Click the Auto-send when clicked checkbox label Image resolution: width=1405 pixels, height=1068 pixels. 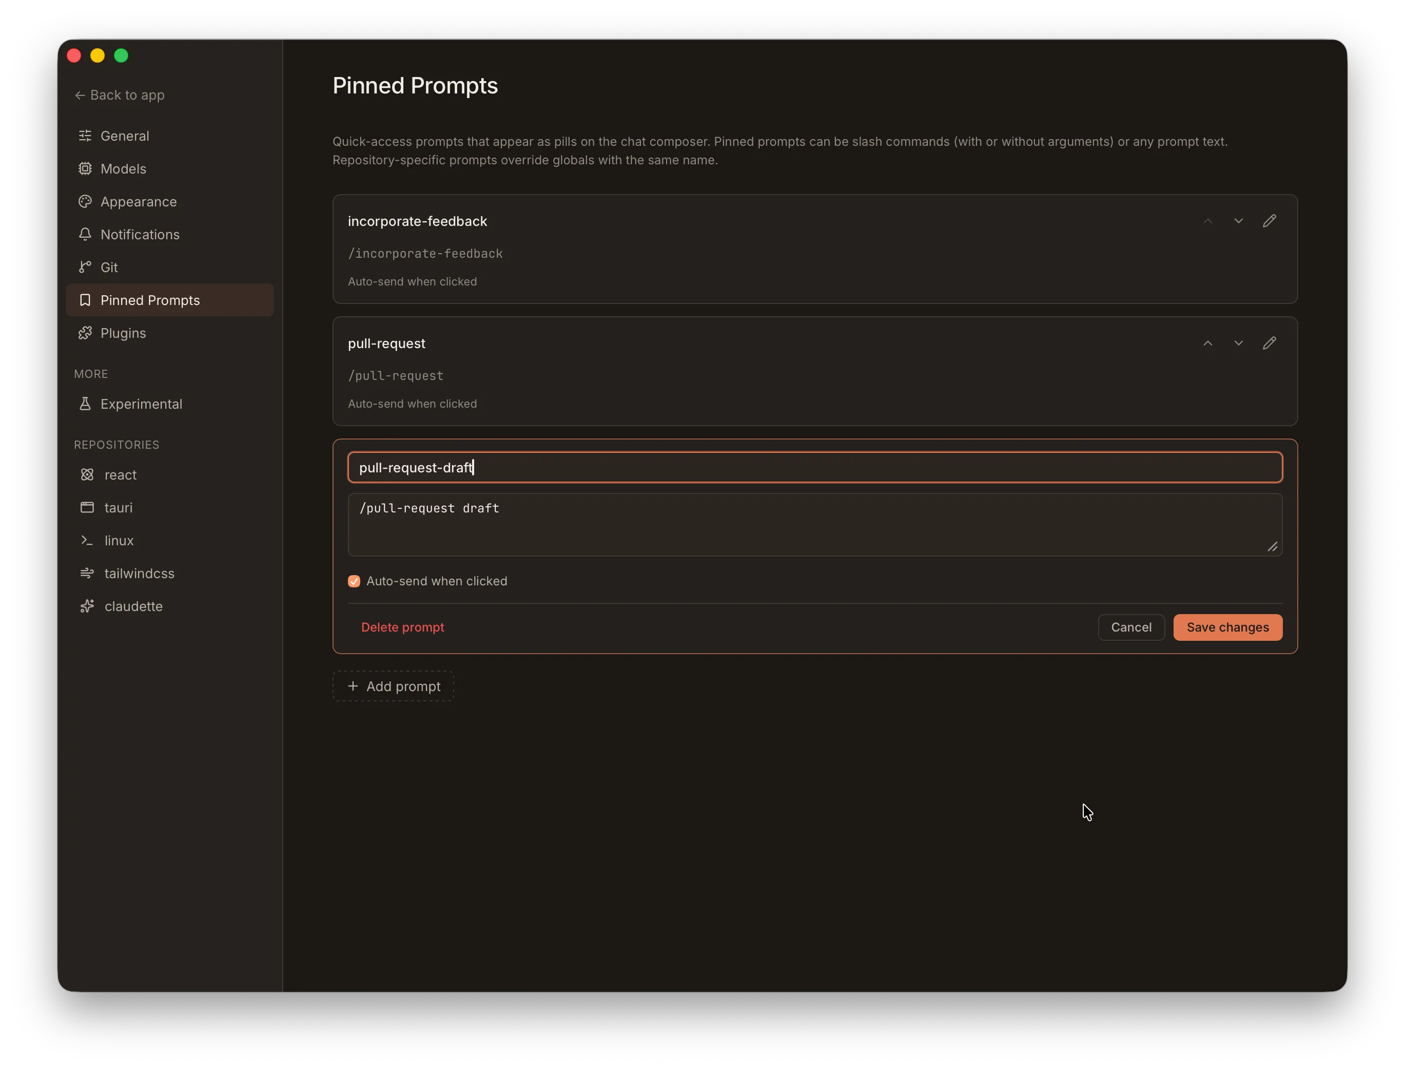click(x=437, y=581)
